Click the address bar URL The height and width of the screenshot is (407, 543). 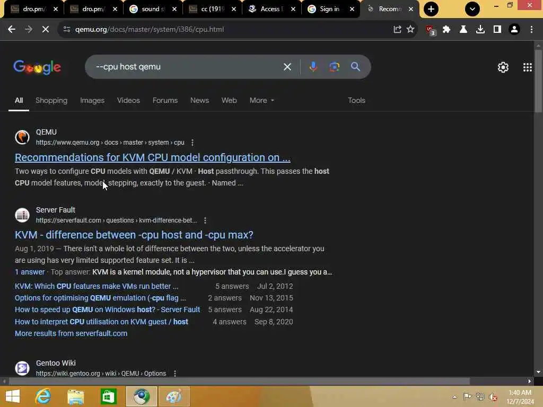[150, 30]
